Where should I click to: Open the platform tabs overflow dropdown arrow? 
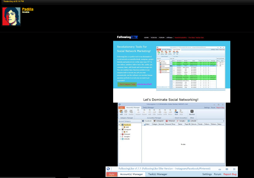[x=224, y=121]
